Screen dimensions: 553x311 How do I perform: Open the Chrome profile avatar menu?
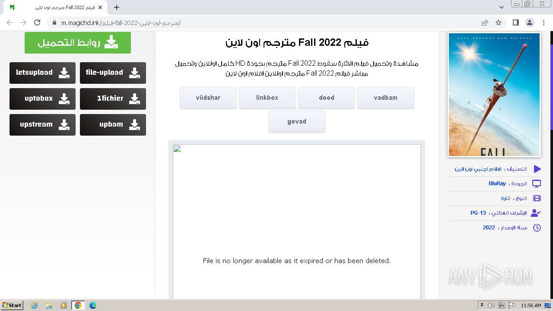pyautogui.click(x=530, y=22)
